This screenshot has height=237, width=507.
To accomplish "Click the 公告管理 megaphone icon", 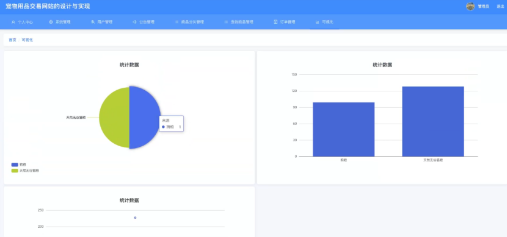I will click(134, 22).
